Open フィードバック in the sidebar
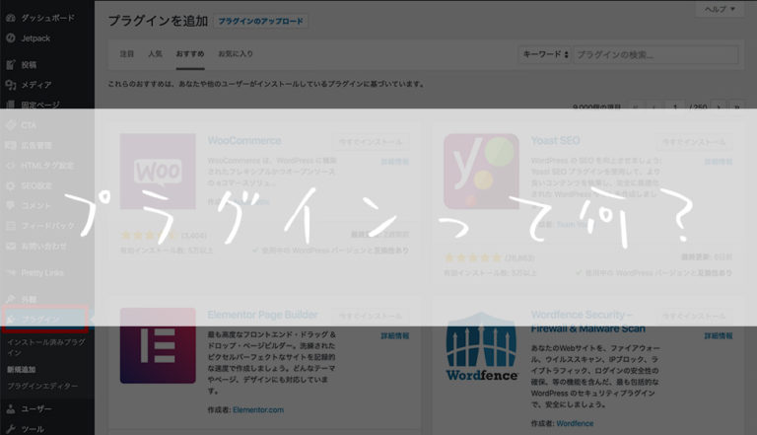The width and height of the screenshot is (757, 435). tap(47, 226)
